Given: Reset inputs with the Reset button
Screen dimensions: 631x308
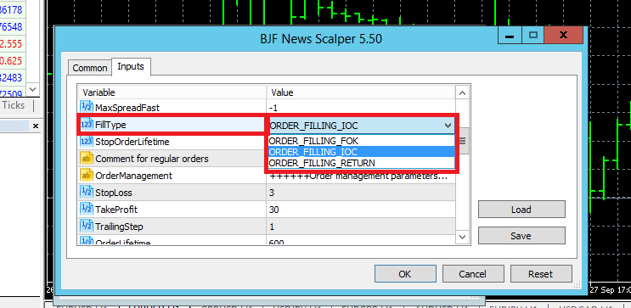Looking at the screenshot, I should 541,274.
